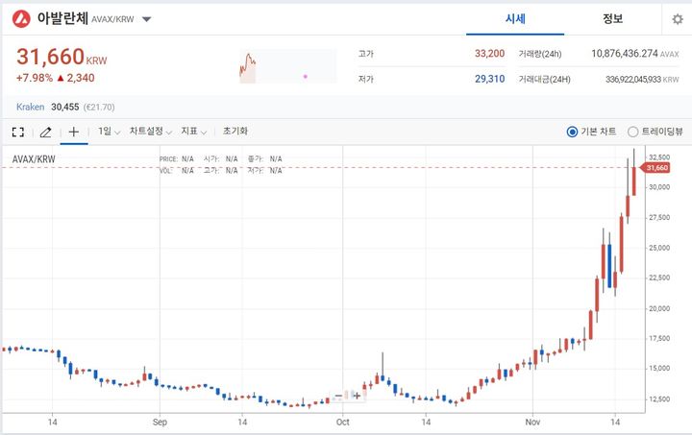The width and height of the screenshot is (692, 435).
Task: Click the chart zoom-in plus button
Action: click(x=357, y=396)
